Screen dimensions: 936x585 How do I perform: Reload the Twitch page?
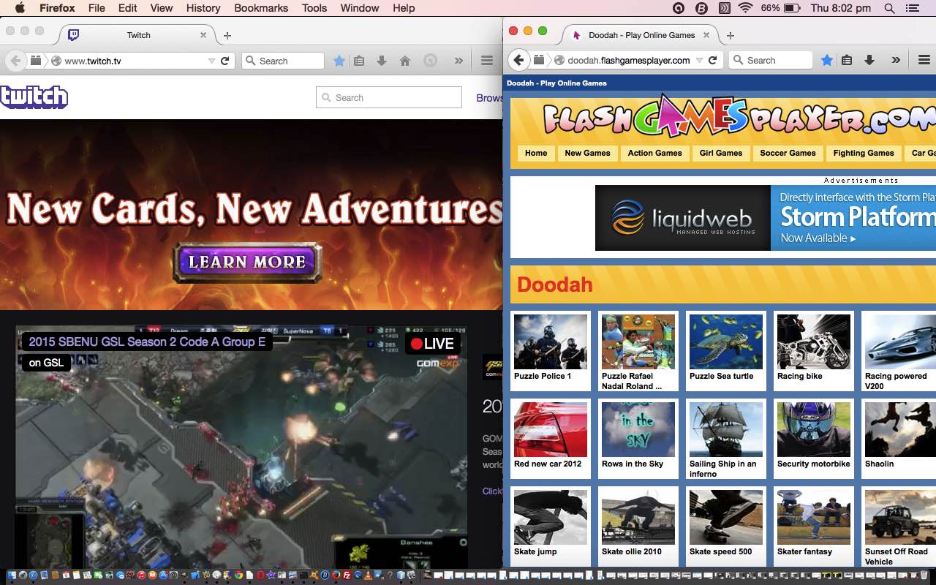pyautogui.click(x=225, y=61)
